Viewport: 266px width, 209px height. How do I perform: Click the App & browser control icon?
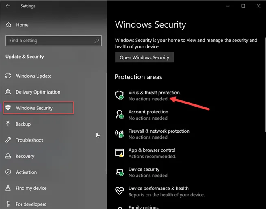click(x=119, y=153)
